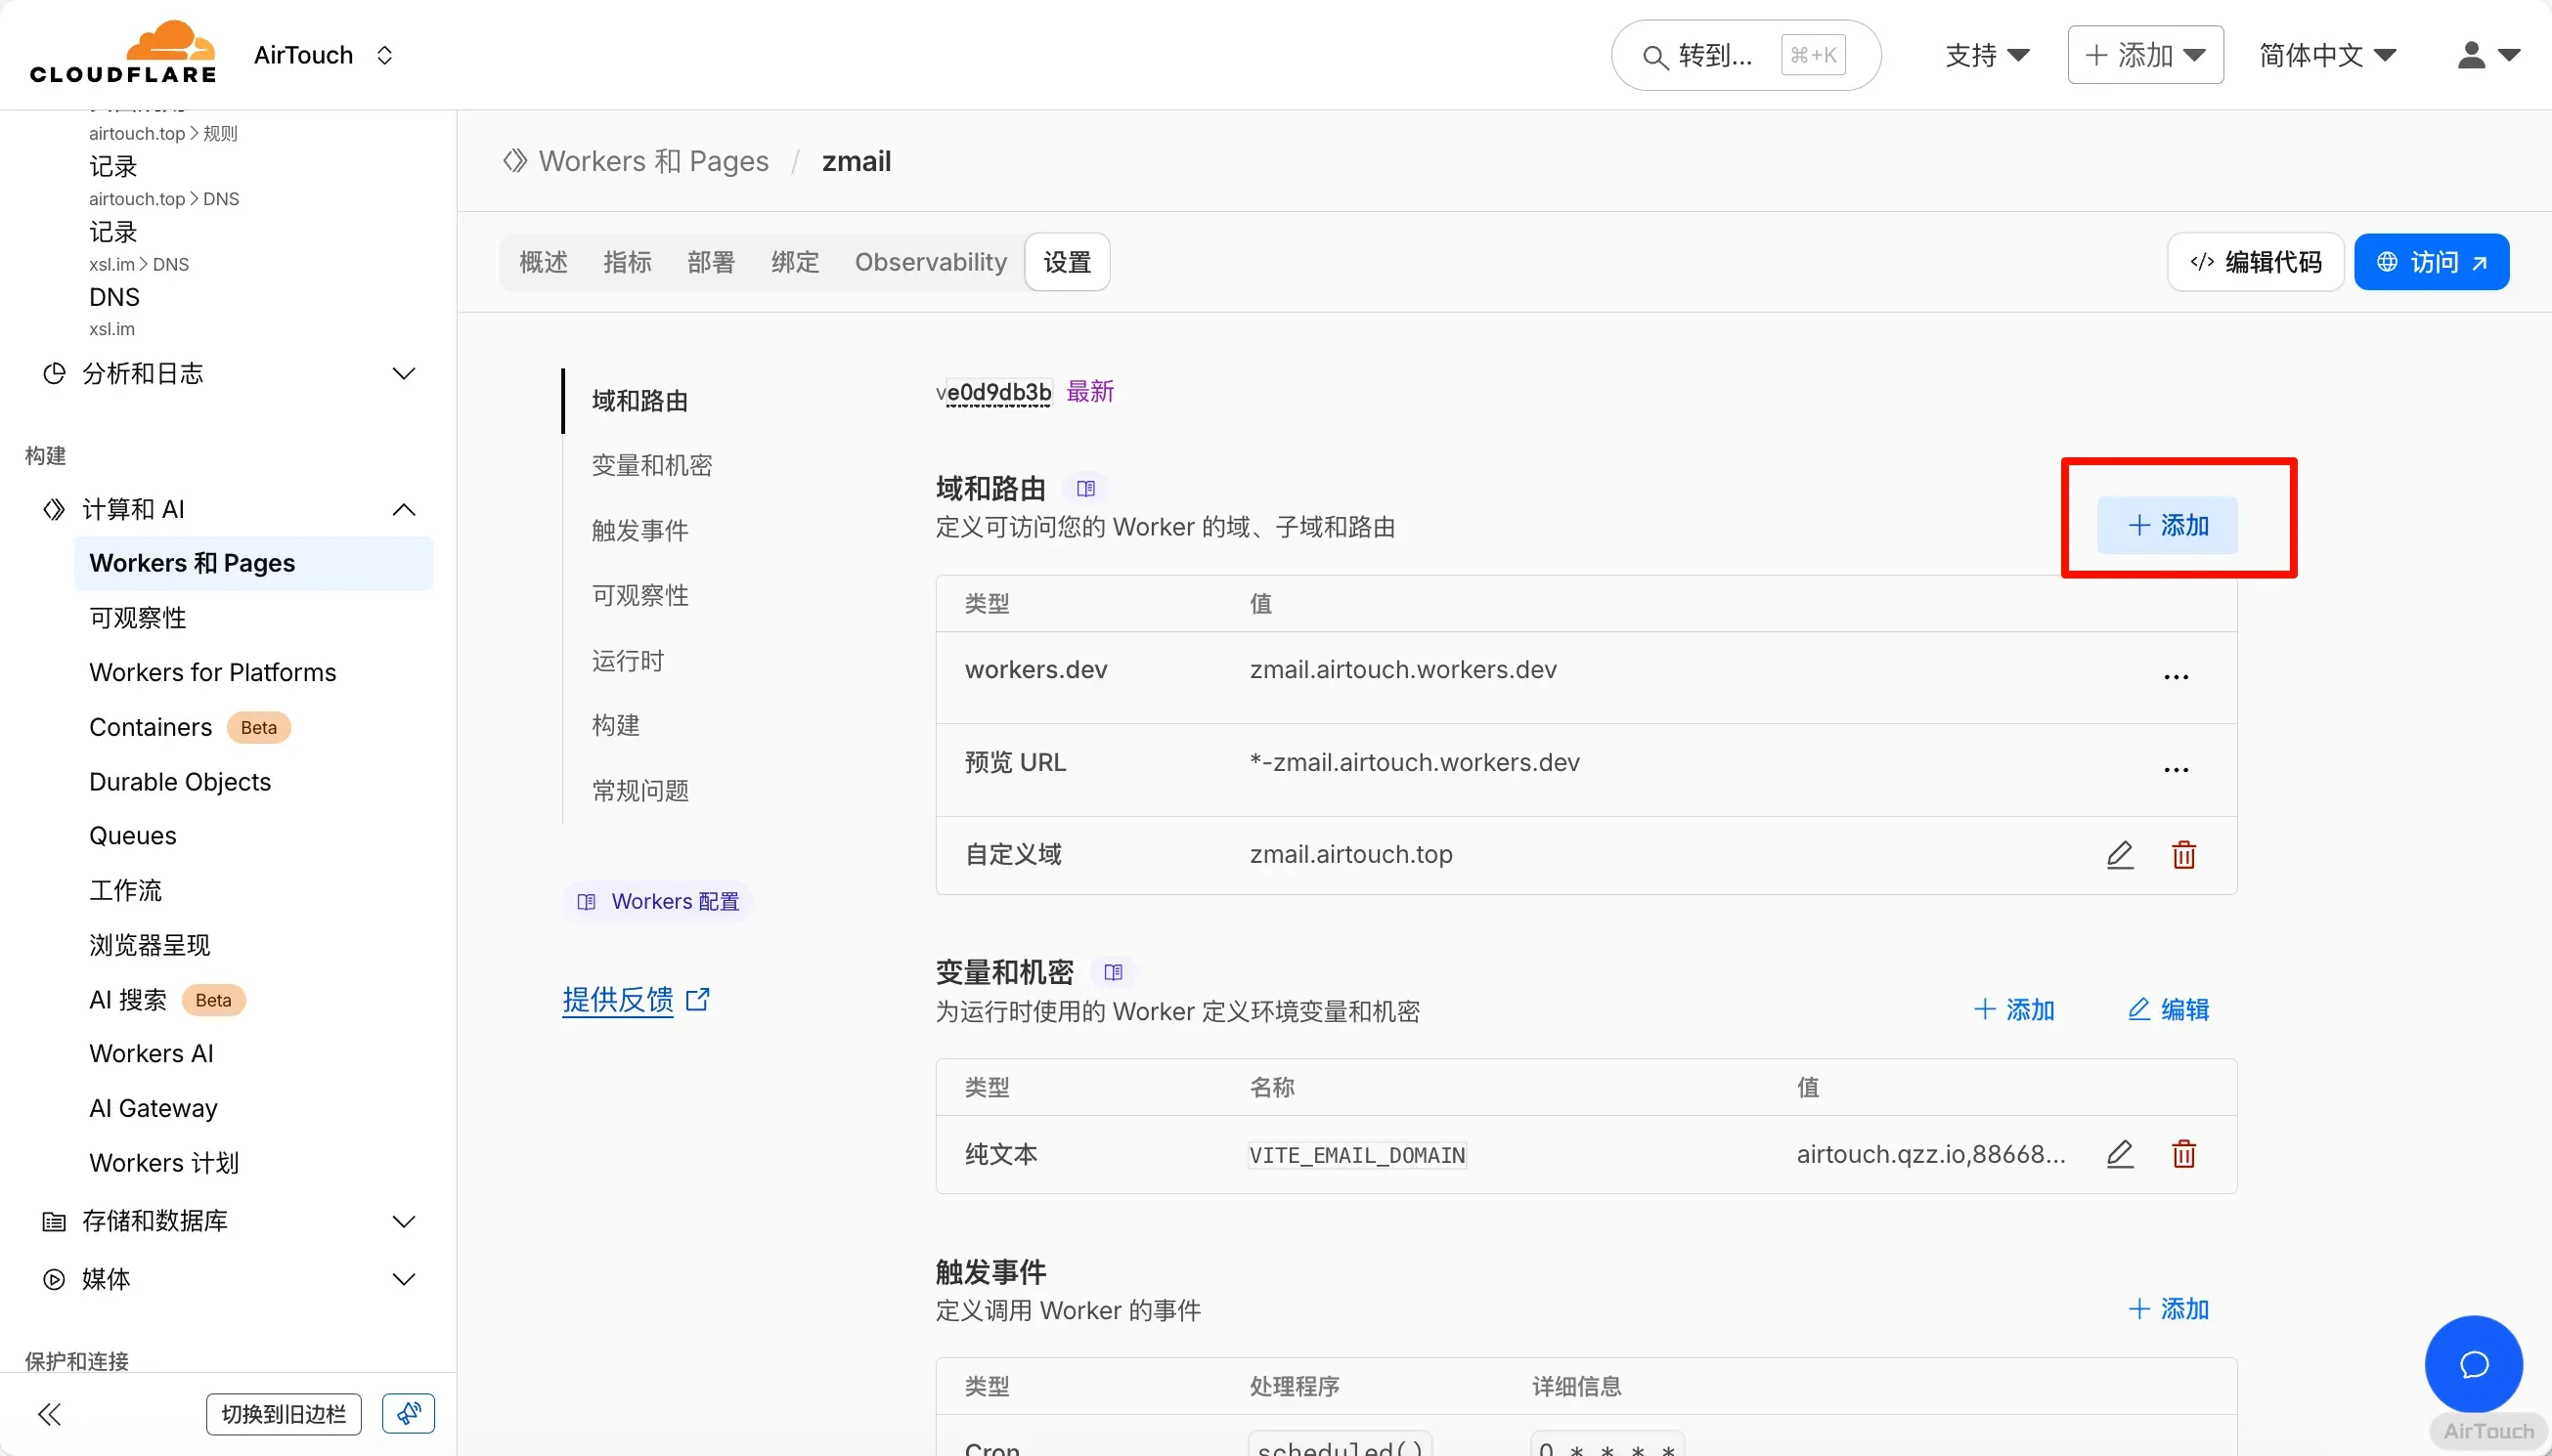The width and height of the screenshot is (2552, 1456).
Task: Delete the zmail.airtouch.top custom domain
Action: point(2182,855)
